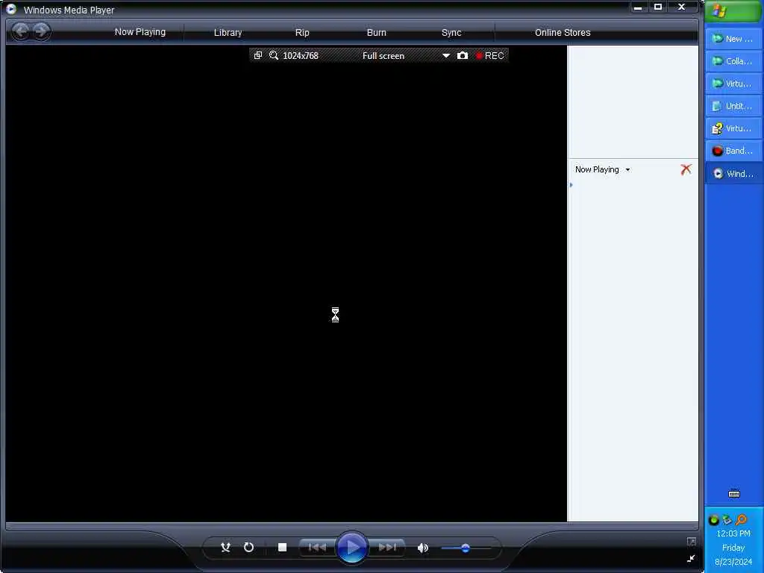The width and height of the screenshot is (764, 573).
Task: Open the Now Playing list dropdown
Action: click(x=627, y=169)
